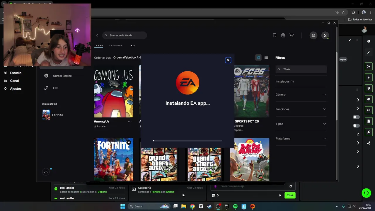The width and height of the screenshot is (375, 211).
Task: Click the Título filter search field
Action: click(x=301, y=69)
